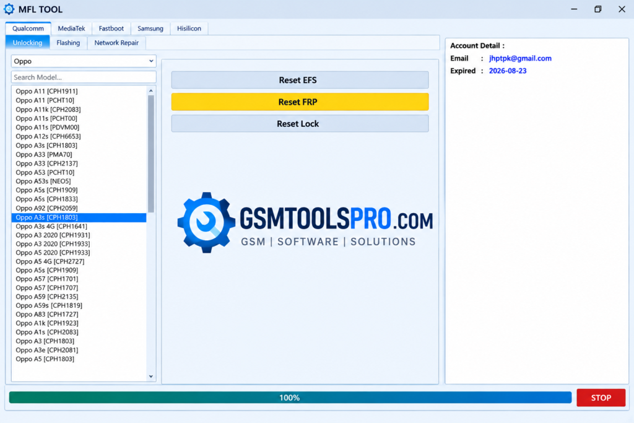Switch to the Fastboot tab
The height and width of the screenshot is (423, 634).
[111, 28]
